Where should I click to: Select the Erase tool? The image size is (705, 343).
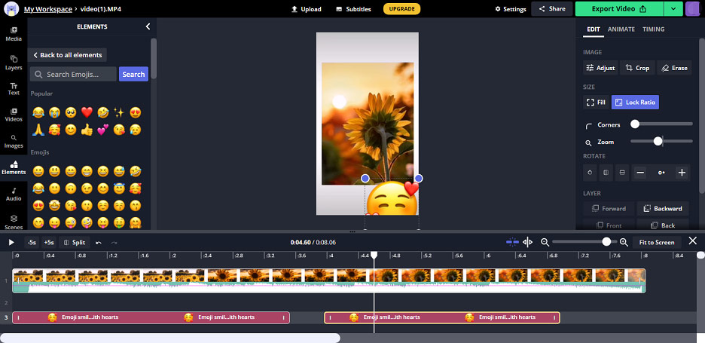tap(674, 68)
